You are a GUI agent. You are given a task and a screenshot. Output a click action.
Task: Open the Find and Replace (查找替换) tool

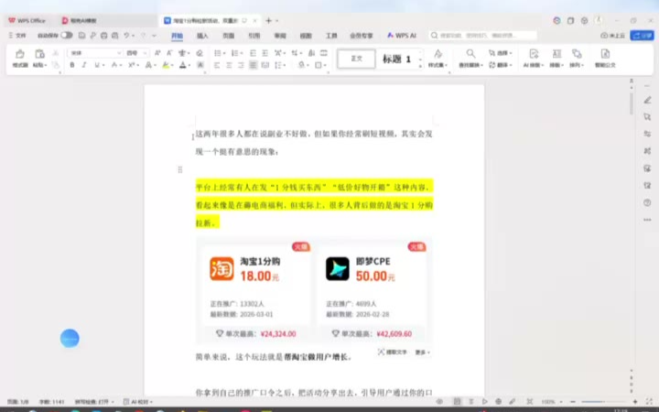tap(470, 58)
